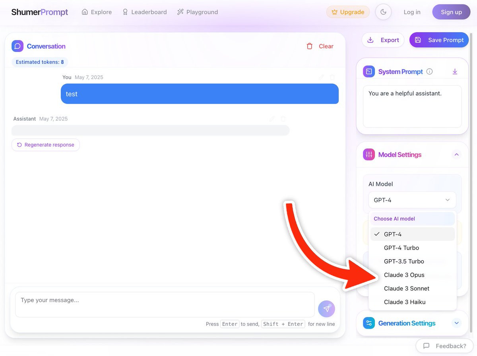Click into the system prompt text area
The image size is (477, 356).
(x=412, y=106)
